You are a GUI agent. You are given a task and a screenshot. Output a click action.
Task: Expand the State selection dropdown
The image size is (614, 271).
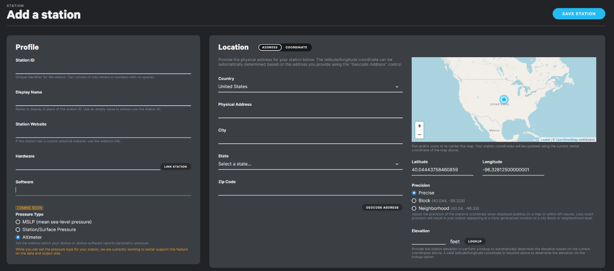(x=310, y=164)
